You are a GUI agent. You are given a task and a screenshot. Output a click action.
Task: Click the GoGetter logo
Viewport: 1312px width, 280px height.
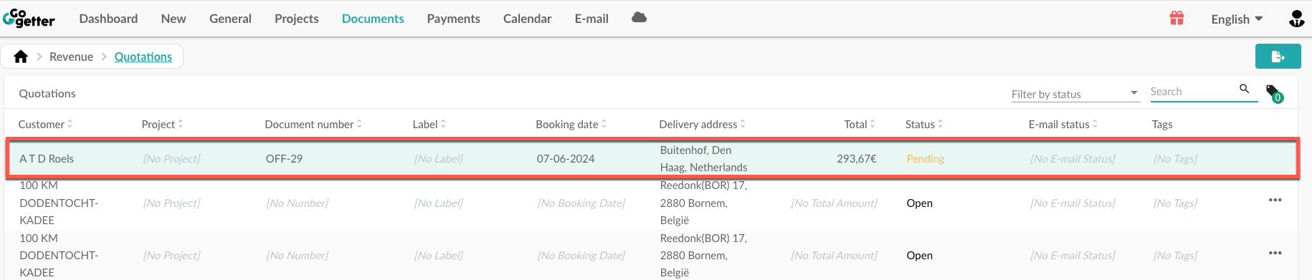[29, 19]
